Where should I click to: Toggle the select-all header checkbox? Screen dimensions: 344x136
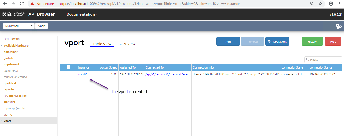point(68,67)
